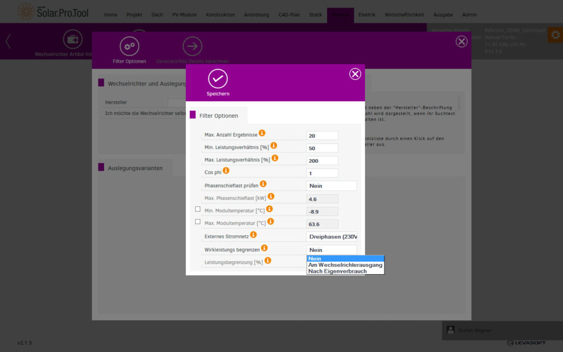The width and height of the screenshot is (563, 352).
Task: Click the Filter Optionen gears icon
Action: [x=129, y=46]
